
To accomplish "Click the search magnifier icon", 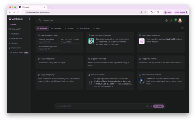I will click(40, 21).
